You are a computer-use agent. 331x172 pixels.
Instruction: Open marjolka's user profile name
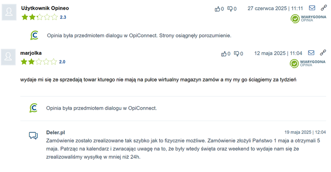(x=31, y=53)
